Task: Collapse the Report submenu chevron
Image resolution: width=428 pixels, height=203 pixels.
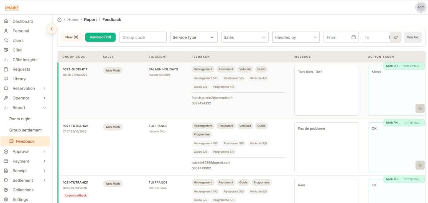Action: coord(44,108)
